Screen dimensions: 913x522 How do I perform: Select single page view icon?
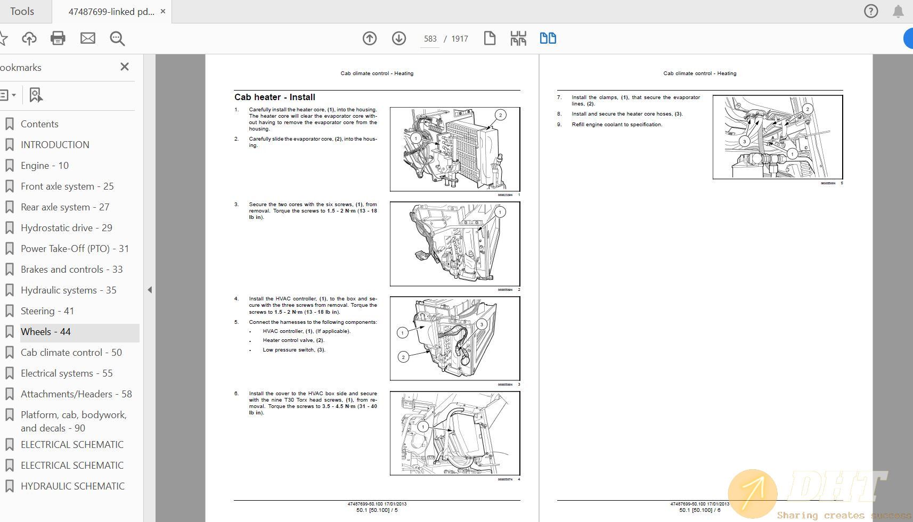pyautogui.click(x=490, y=38)
